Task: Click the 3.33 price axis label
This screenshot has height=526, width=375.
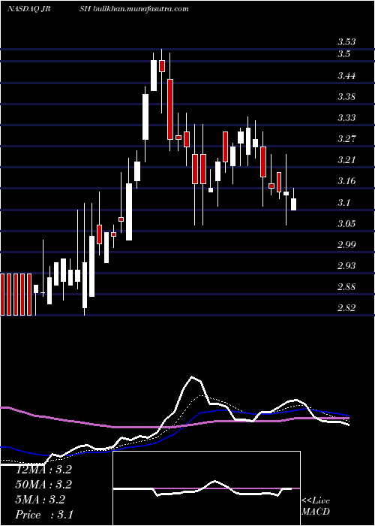Action: coord(346,118)
